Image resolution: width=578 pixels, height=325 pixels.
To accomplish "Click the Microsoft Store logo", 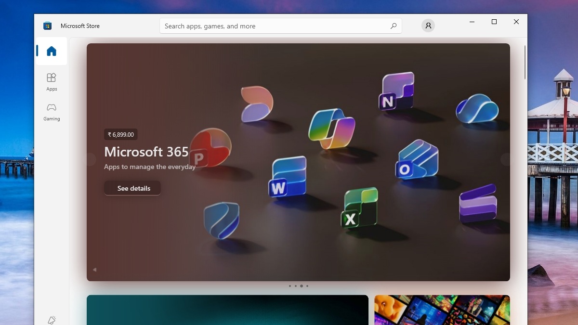I will click(x=47, y=26).
